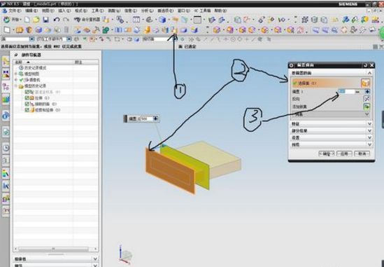
Task: Click the select-face cube icon in dialog
Action: 365,83
